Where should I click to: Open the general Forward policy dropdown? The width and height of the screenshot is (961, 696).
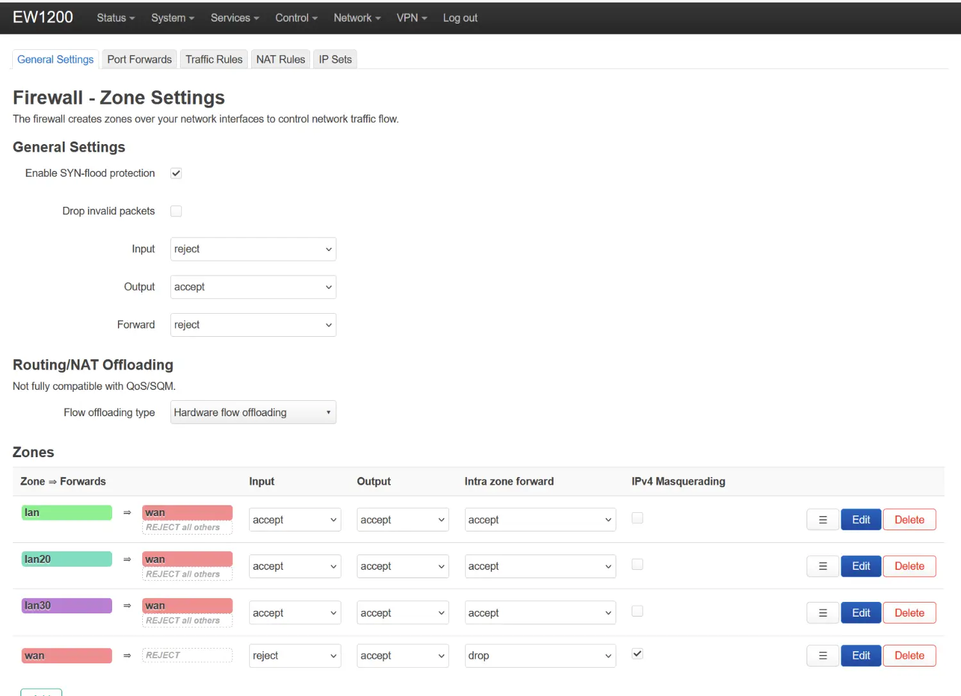click(253, 325)
